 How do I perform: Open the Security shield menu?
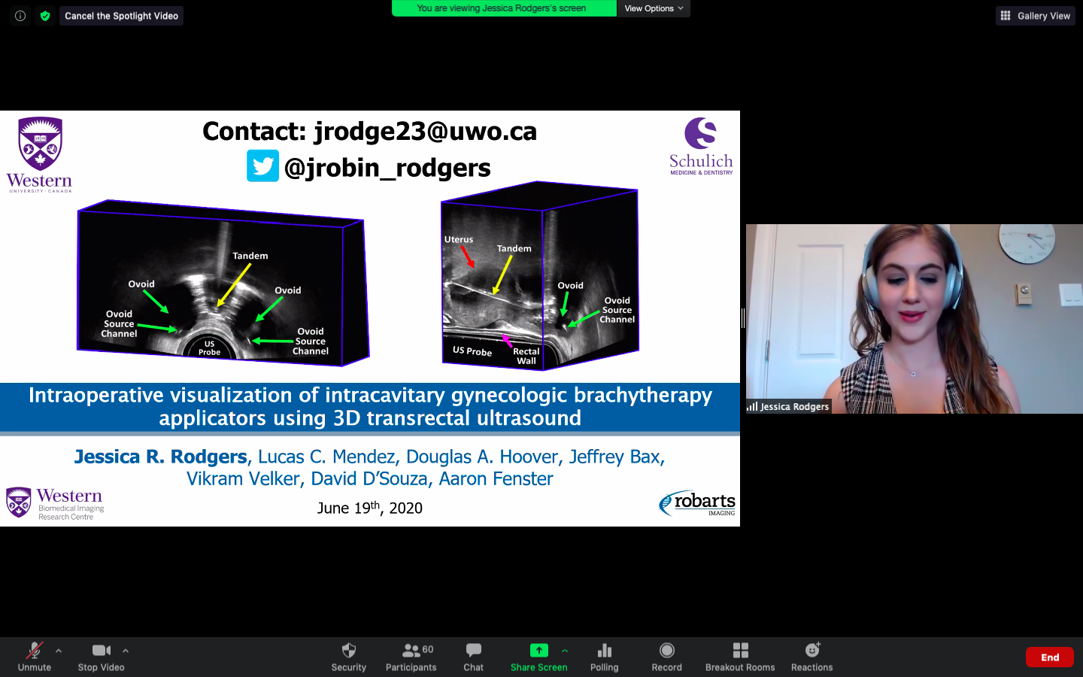(348, 656)
